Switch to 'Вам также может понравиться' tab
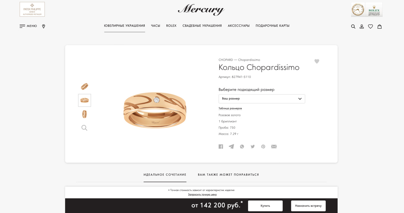Image resolution: width=404 pixels, height=213 pixels. 228,175
